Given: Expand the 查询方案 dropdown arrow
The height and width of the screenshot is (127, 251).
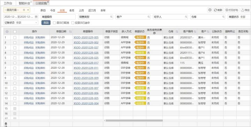Looking at the screenshot, I should tap(28, 10).
